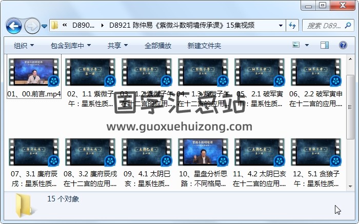
Task: Click scrollbar down arrow in file list
Action: 350,186
